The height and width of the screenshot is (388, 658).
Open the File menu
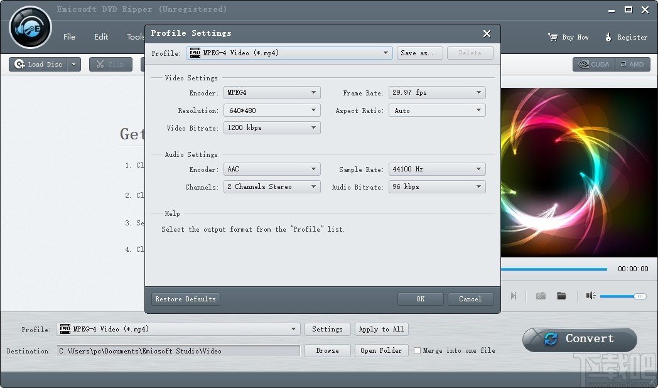69,36
